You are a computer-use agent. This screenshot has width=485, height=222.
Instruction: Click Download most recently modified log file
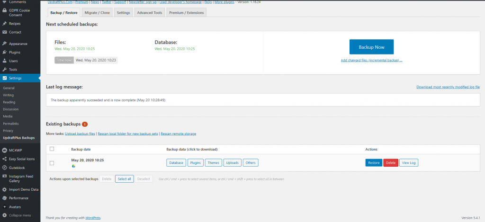click(x=448, y=87)
